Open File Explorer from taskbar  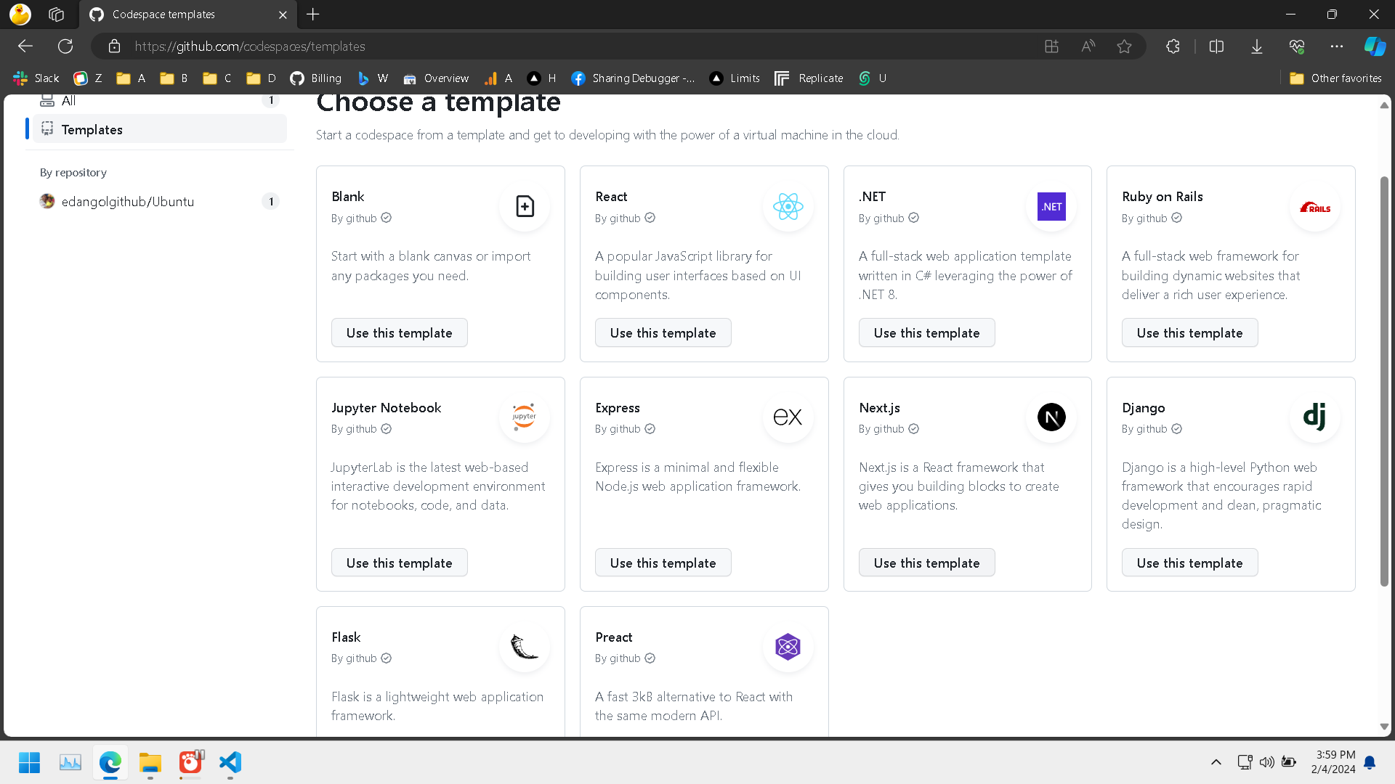click(150, 762)
